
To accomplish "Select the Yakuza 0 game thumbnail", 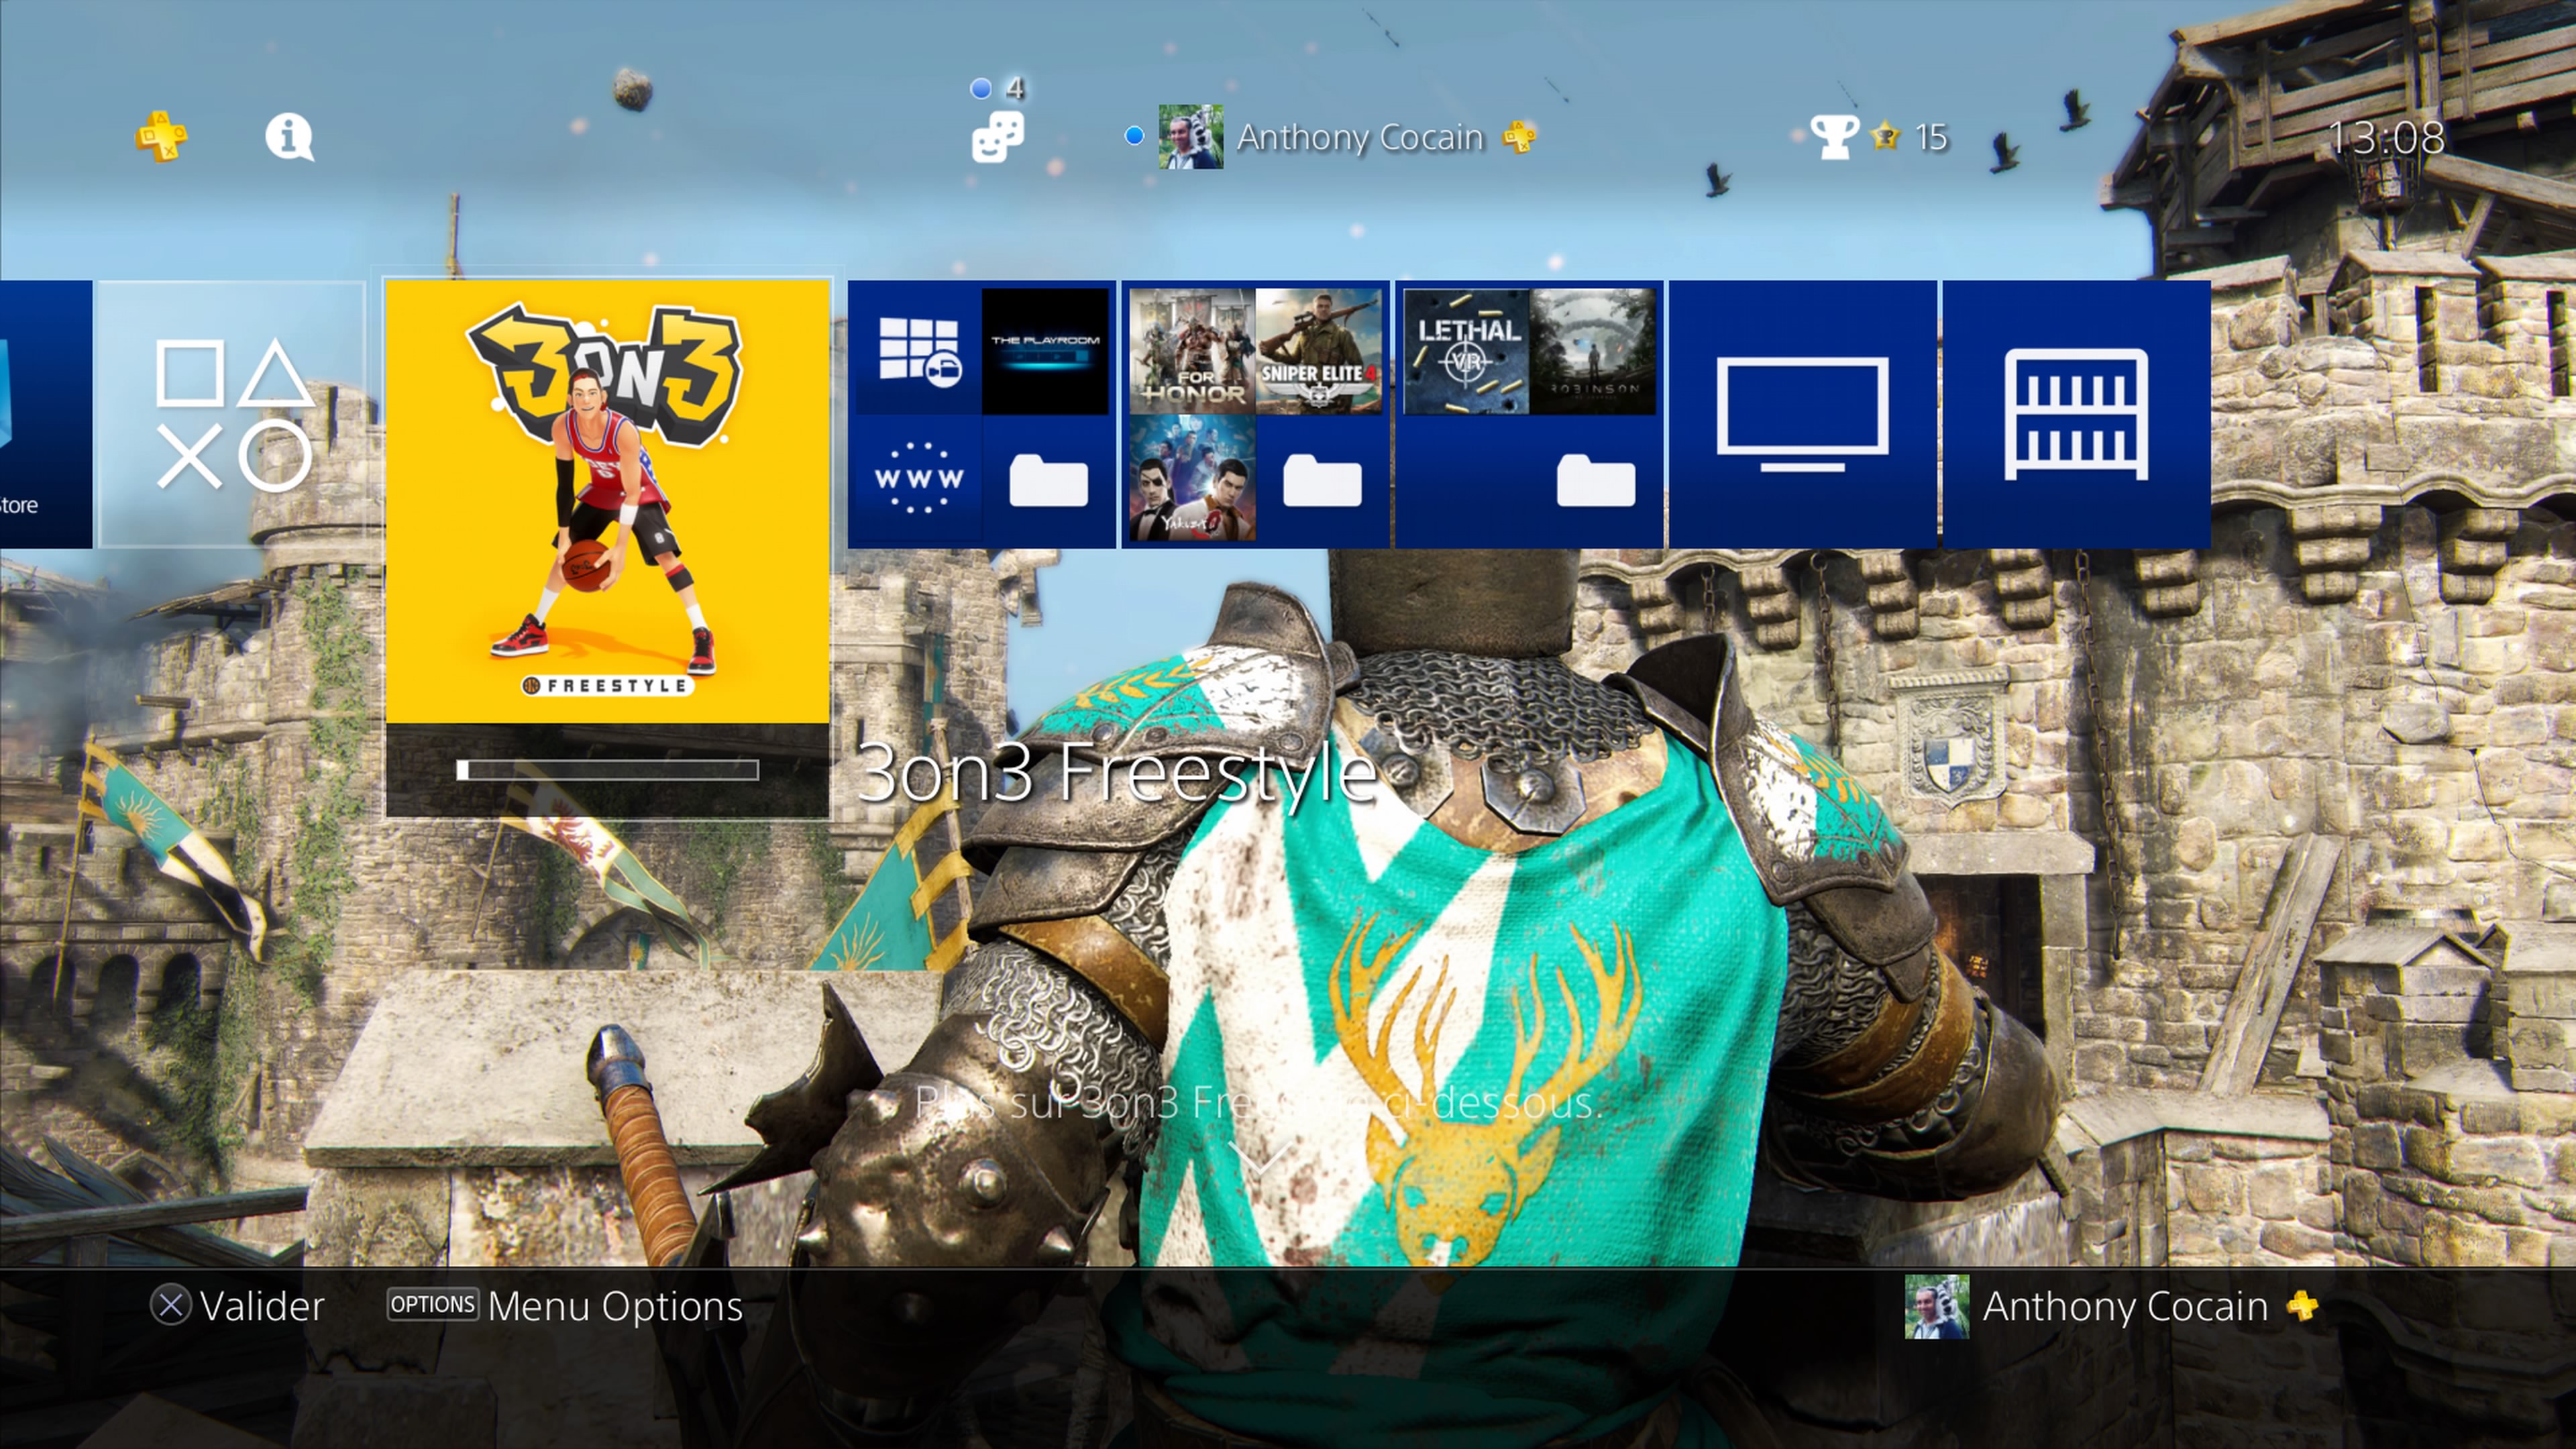I will tap(1192, 478).
